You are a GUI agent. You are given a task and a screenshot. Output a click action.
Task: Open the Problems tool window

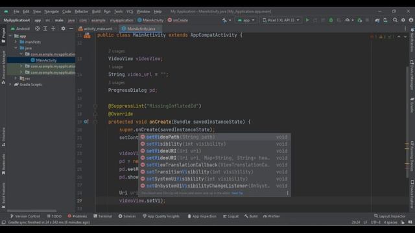click(x=77, y=216)
